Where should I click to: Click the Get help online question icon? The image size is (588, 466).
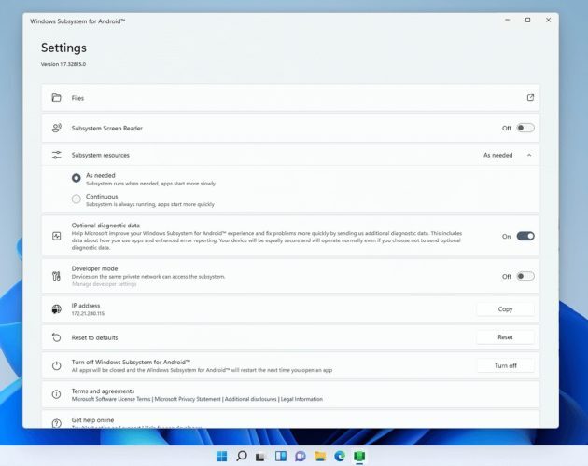pos(56,423)
